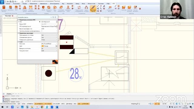Collapse the Слой section
194x109 pixels.
coord(18,42)
